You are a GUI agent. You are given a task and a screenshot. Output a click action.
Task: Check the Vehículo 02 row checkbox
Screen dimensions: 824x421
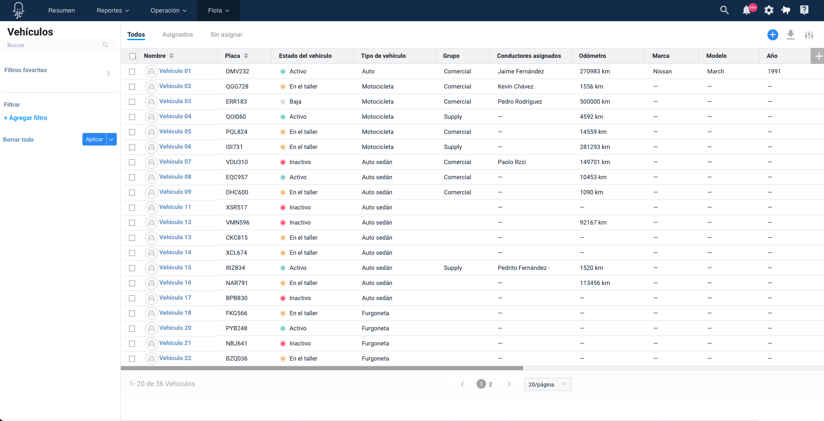(x=132, y=87)
